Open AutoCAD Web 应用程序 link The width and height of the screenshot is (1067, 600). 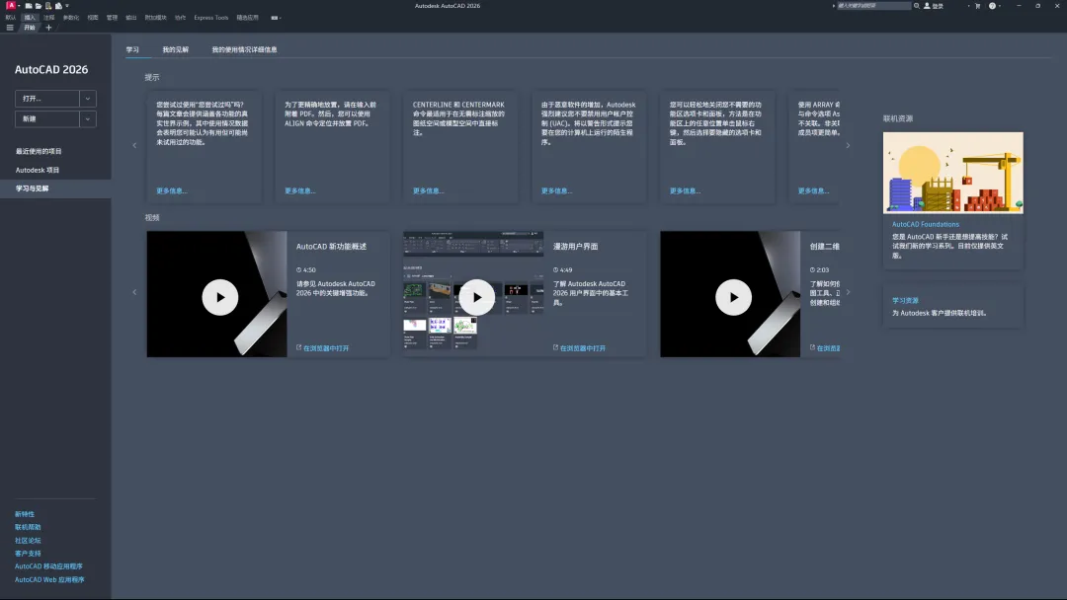(49, 580)
